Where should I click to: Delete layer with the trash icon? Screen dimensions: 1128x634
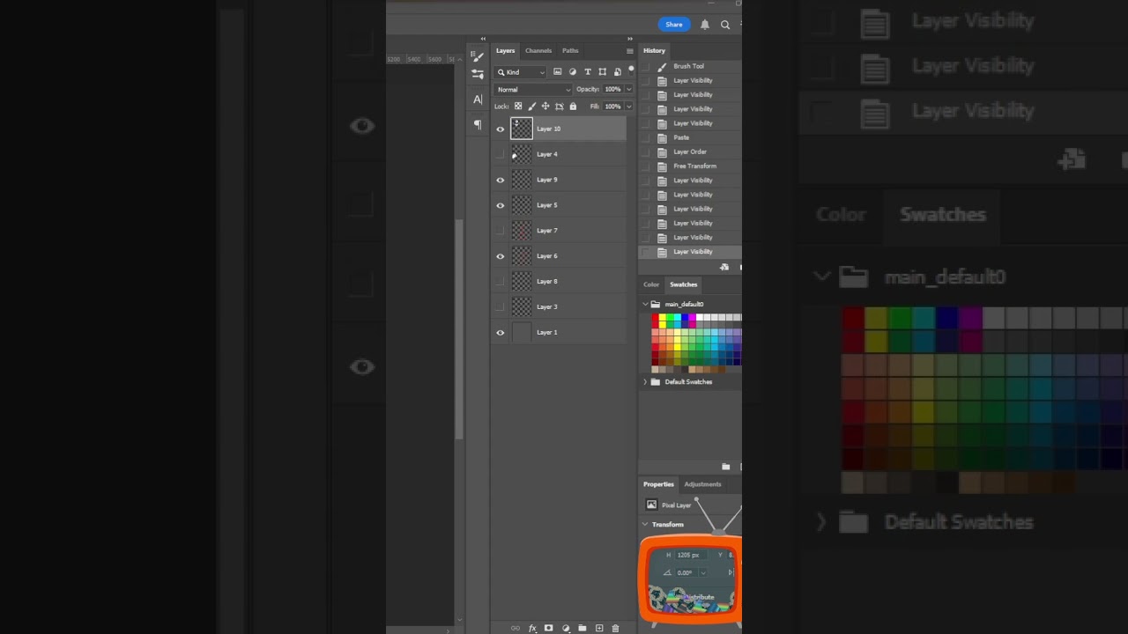(615, 628)
